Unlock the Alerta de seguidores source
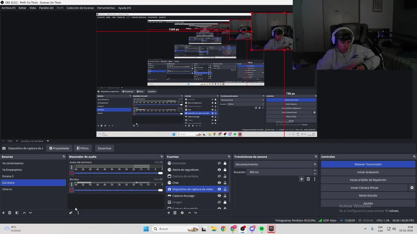 click(x=225, y=170)
